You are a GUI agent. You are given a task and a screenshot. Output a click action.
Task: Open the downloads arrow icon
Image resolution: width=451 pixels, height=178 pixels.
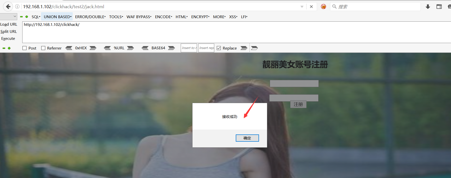click(428, 7)
